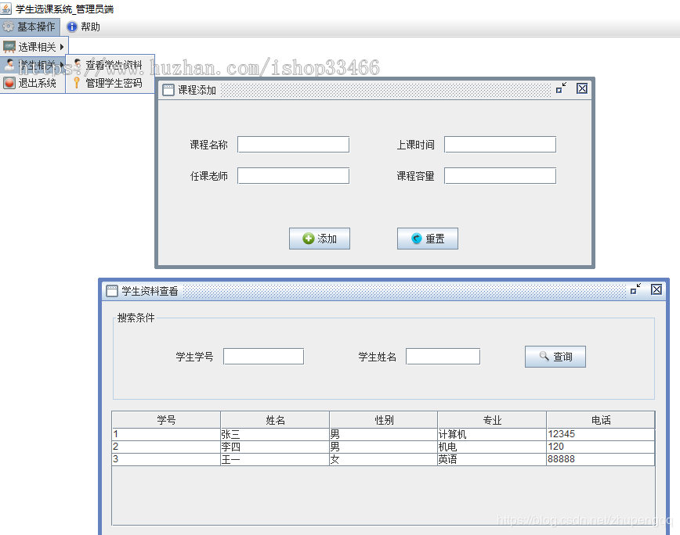Screen dimensions: 680x535
Task: Select the 女 gender cell
Action: [384, 459]
